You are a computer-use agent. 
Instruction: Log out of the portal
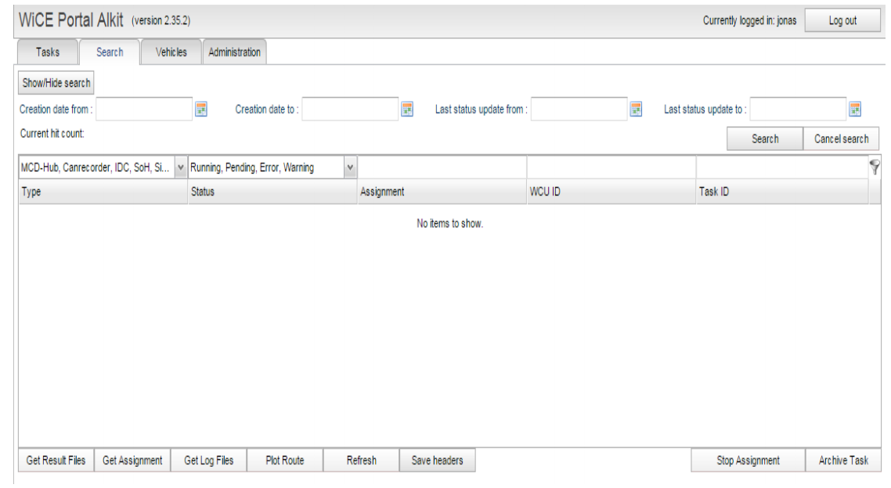842,21
